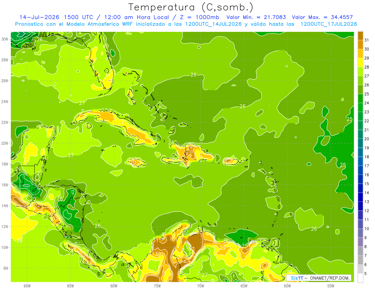Screen dimensions: 375x290
Task: Click the '14N' latitude axis label
Action: 5,206
